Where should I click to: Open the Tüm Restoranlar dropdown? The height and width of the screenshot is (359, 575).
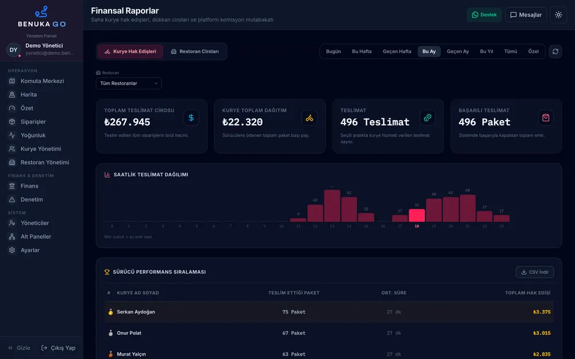pos(129,83)
